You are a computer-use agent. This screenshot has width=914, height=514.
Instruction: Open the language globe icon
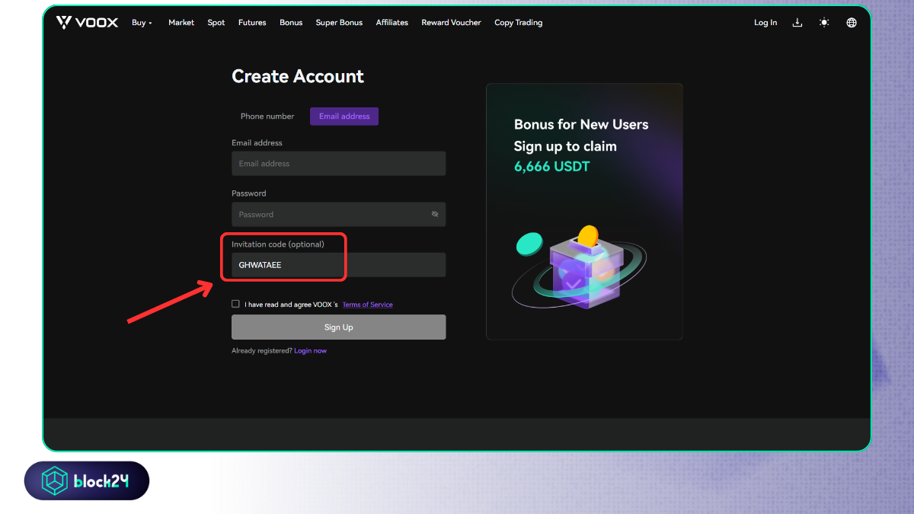coord(852,22)
